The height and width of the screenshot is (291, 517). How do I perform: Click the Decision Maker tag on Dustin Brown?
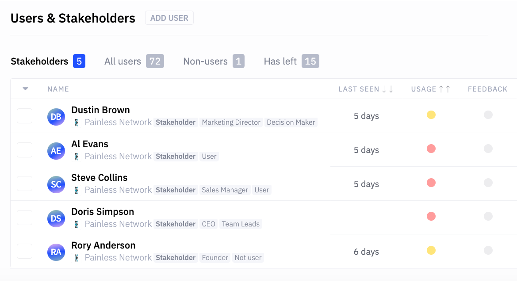pyautogui.click(x=291, y=123)
